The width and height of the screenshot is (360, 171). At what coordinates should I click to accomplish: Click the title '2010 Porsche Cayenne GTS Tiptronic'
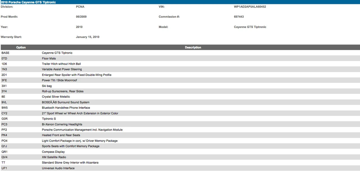click(x=28, y=2)
